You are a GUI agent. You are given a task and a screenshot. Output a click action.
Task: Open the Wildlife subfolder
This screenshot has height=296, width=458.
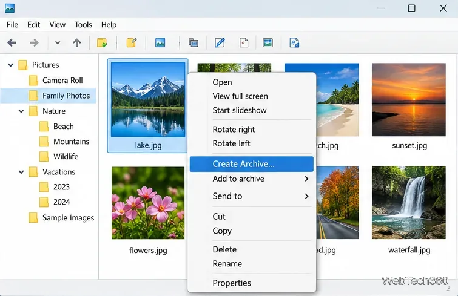point(66,156)
